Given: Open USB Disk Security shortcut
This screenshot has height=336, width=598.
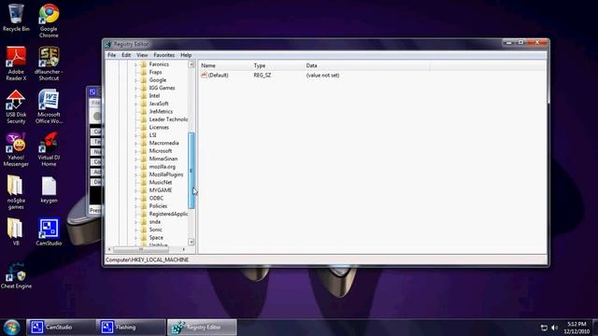Looking at the screenshot, I should click(16, 106).
